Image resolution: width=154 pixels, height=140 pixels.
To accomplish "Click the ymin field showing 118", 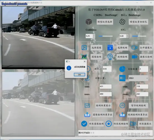I will tap(142, 86).
